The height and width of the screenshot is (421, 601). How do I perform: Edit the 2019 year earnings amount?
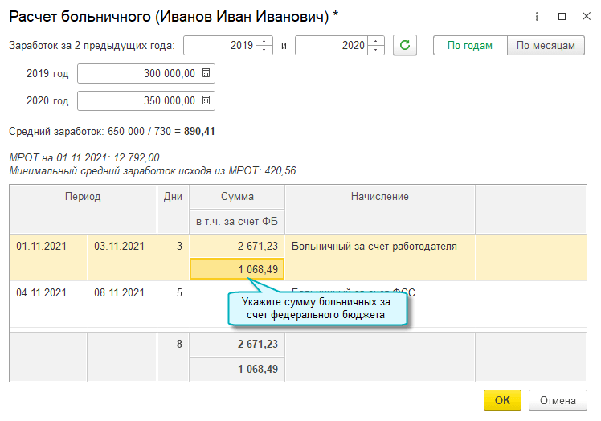137,74
